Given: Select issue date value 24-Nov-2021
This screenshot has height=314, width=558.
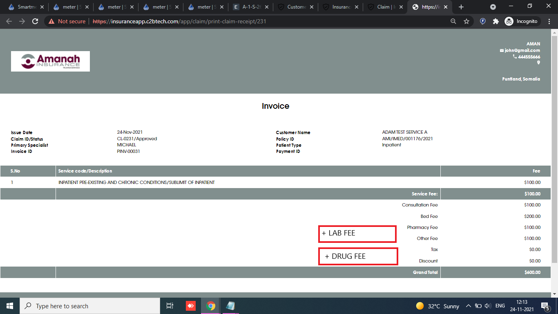Looking at the screenshot, I should 130,132.
